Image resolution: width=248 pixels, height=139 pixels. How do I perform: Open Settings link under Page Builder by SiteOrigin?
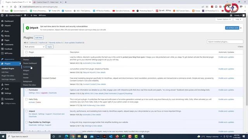pyautogui.click(x=41, y=125)
